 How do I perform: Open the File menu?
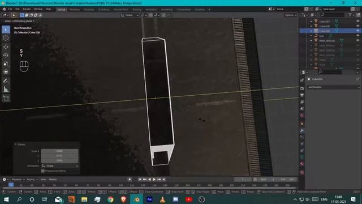10,9
